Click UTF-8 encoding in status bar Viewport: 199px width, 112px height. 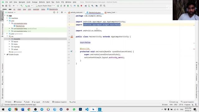[181, 105]
